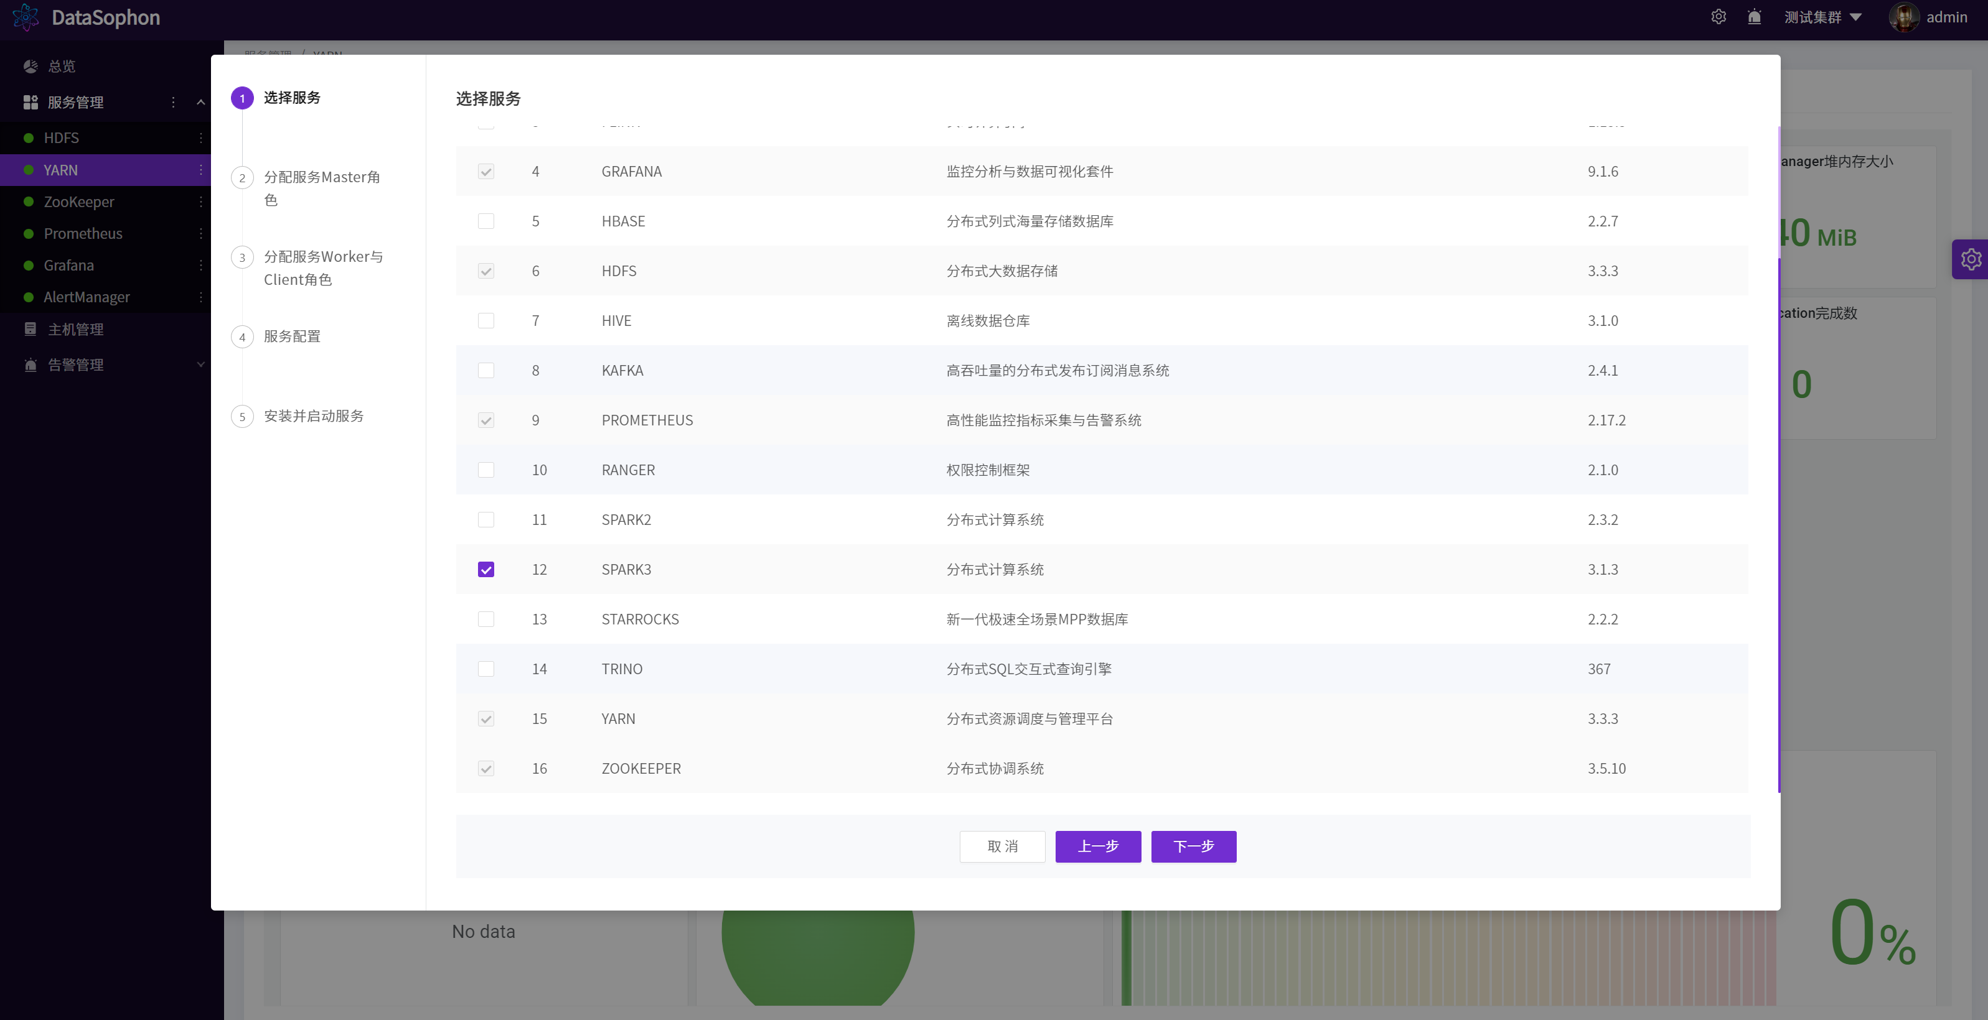Click step label 分配服务Master角色
Image resolution: width=1988 pixels, height=1020 pixels.
point(322,188)
